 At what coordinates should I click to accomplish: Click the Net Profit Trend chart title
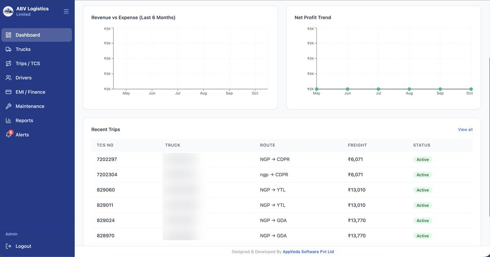coord(313,18)
